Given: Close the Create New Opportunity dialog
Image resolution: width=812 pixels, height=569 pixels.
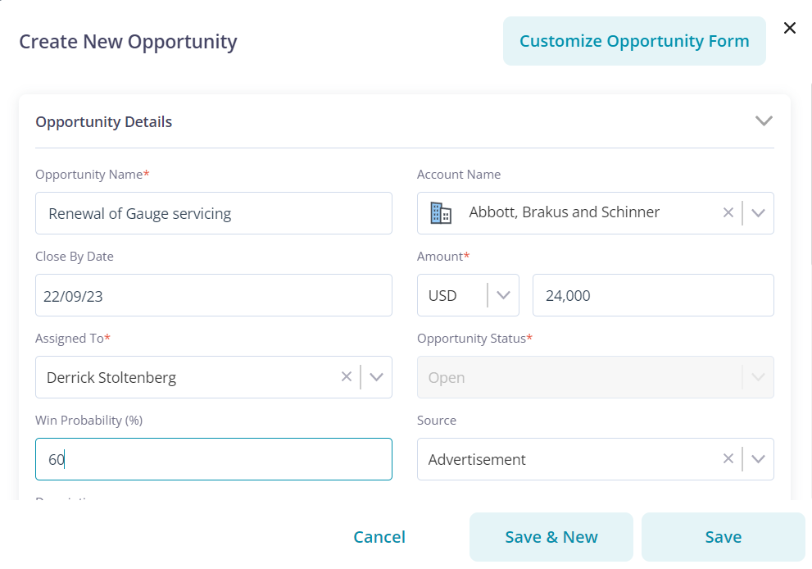Looking at the screenshot, I should coord(789,29).
